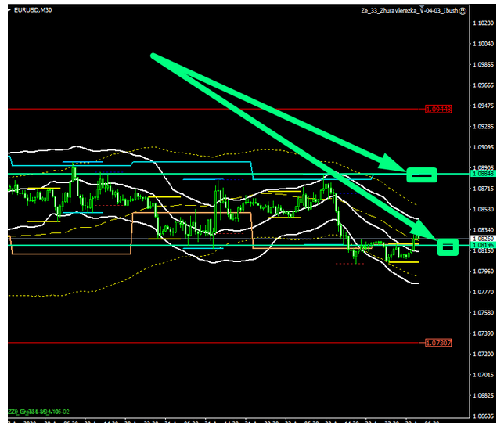Click the 1.08260 current price tag
Screen dimensions: 504x432
487,238
